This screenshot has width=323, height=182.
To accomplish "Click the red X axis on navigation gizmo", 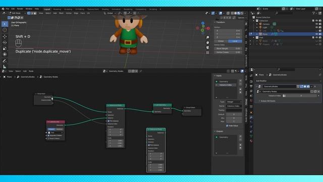I will [x=208, y=28].
